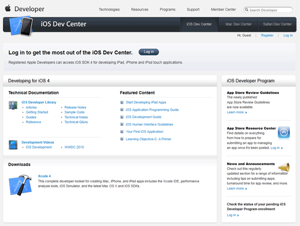The width and height of the screenshot is (300, 226).
Task: Click the iOS Developer Library bookshelf icon
Action: 13,105
